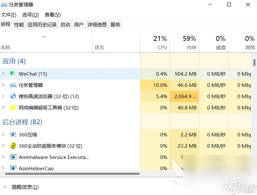
Task: Expand the AppHelperCap row
Action: 3,168
